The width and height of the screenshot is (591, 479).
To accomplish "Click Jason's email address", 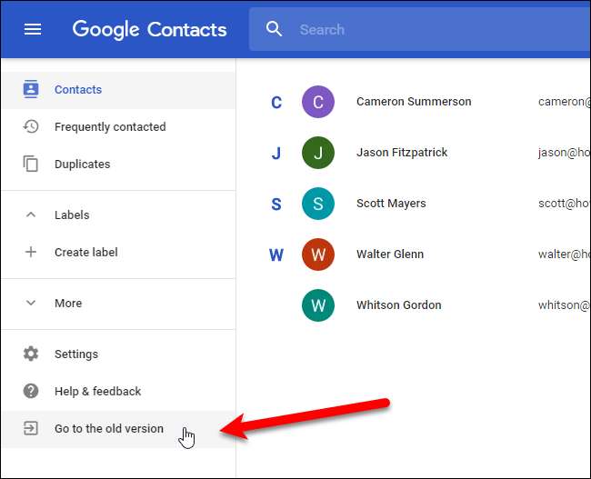I will [x=564, y=153].
